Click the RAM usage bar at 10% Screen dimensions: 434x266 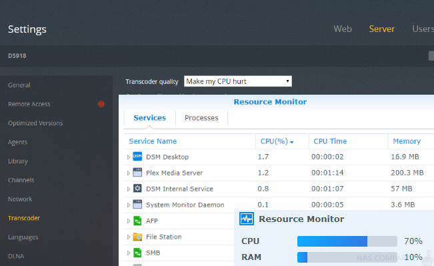pos(347,257)
